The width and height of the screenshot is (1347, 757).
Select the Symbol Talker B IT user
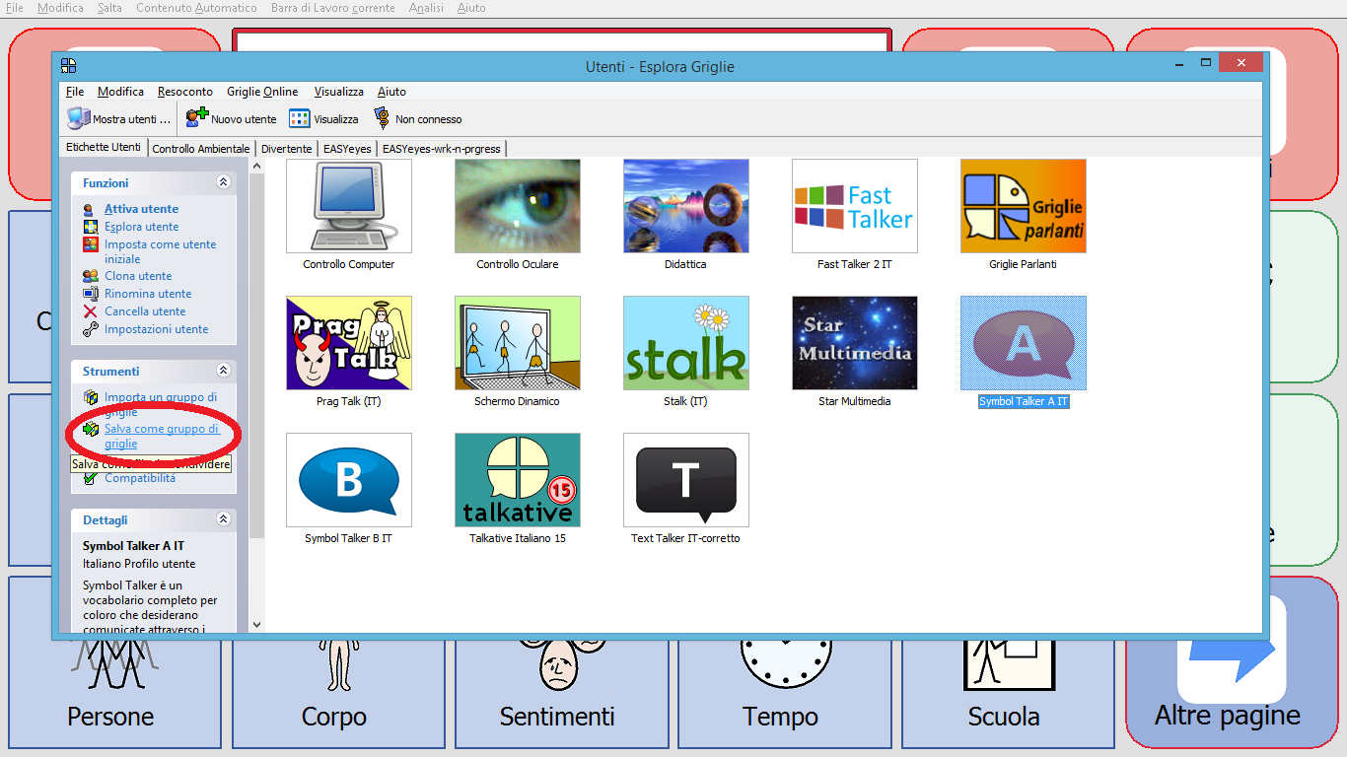[349, 480]
